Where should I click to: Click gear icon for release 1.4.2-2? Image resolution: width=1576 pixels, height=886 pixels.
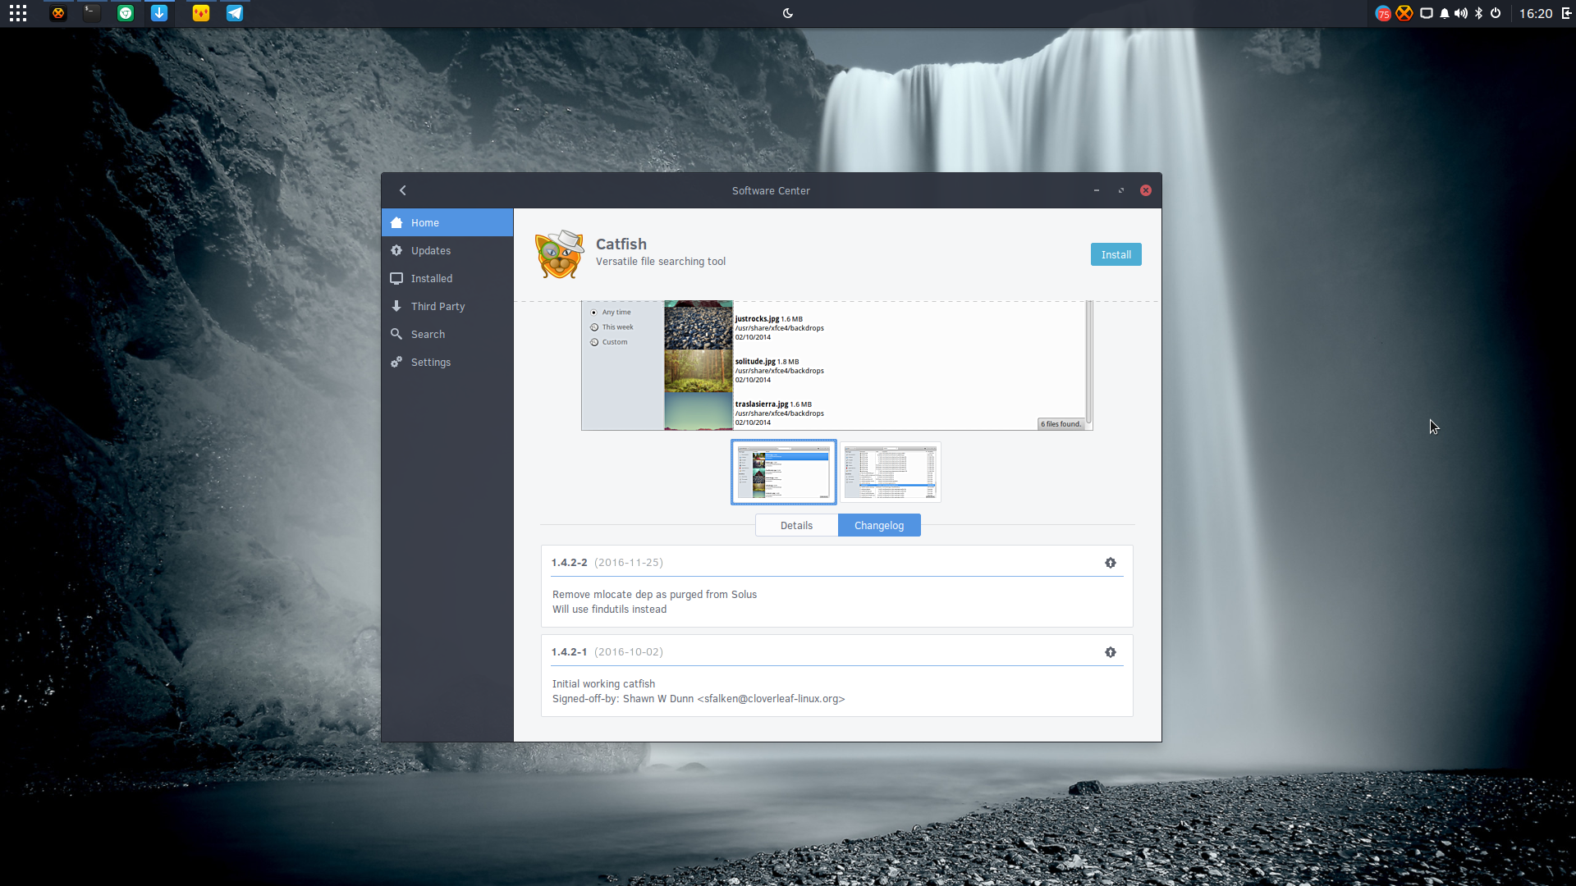click(x=1111, y=563)
